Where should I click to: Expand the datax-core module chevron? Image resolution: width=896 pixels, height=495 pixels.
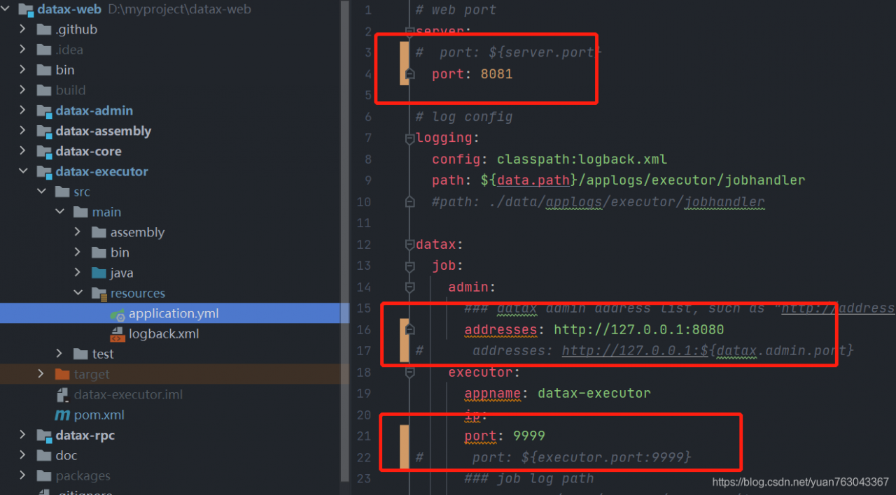[x=23, y=151]
